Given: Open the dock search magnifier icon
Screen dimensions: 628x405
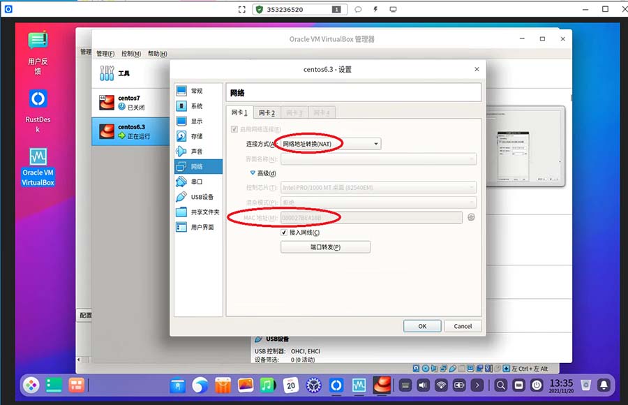Looking at the screenshot, I should pyautogui.click(x=500, y=385).
